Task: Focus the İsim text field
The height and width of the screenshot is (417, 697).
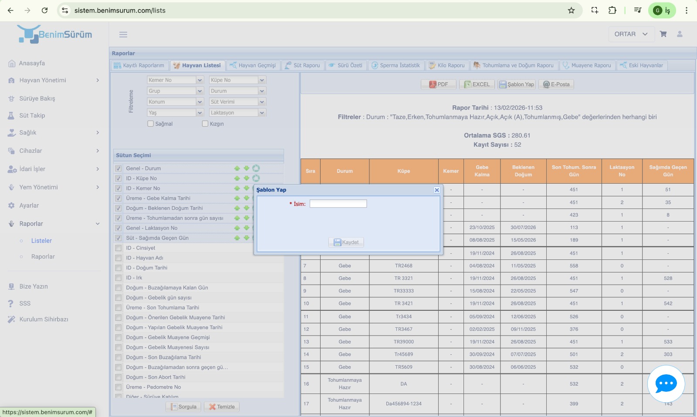Action: 338,204
